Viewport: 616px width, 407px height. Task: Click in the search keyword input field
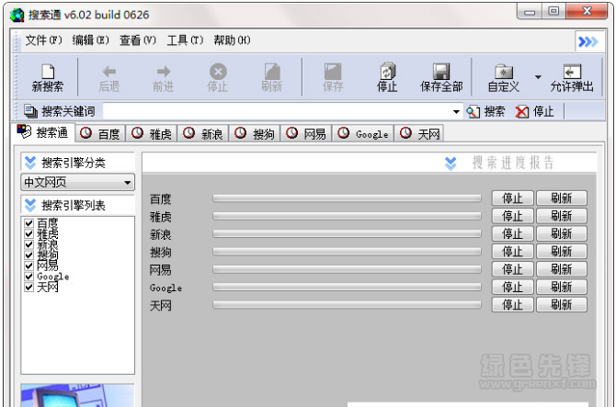click(x=277, y=111)
